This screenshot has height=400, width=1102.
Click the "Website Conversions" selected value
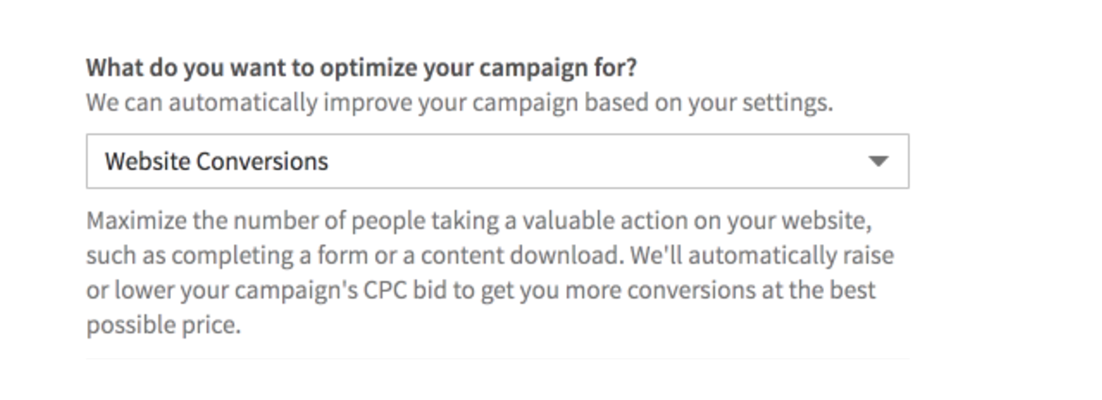216,161
